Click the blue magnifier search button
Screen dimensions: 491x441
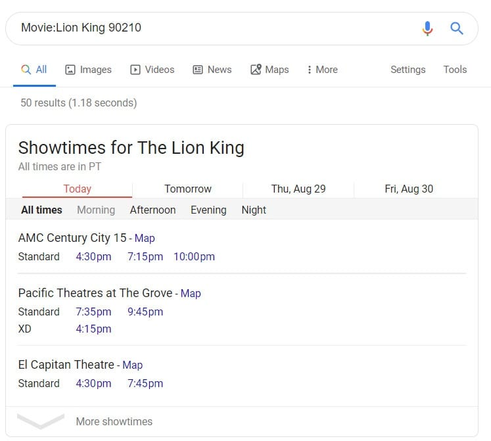point(457,28)
